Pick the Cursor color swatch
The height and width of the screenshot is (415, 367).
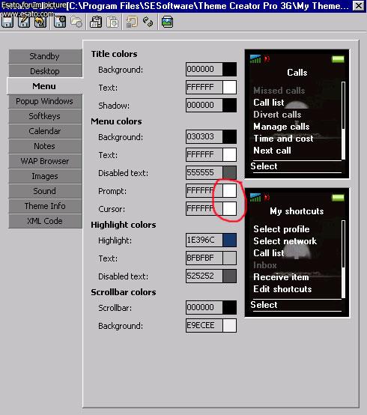click(x=229, y=208)
